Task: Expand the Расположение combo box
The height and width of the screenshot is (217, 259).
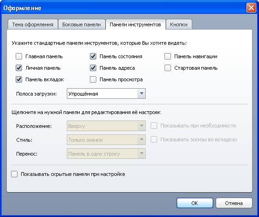Action: coord(106,126)
